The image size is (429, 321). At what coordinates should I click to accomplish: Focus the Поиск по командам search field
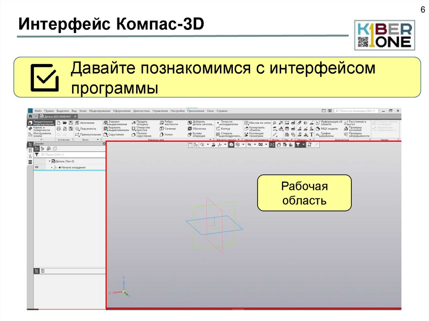pyautogui.click(x=356, y=111)
